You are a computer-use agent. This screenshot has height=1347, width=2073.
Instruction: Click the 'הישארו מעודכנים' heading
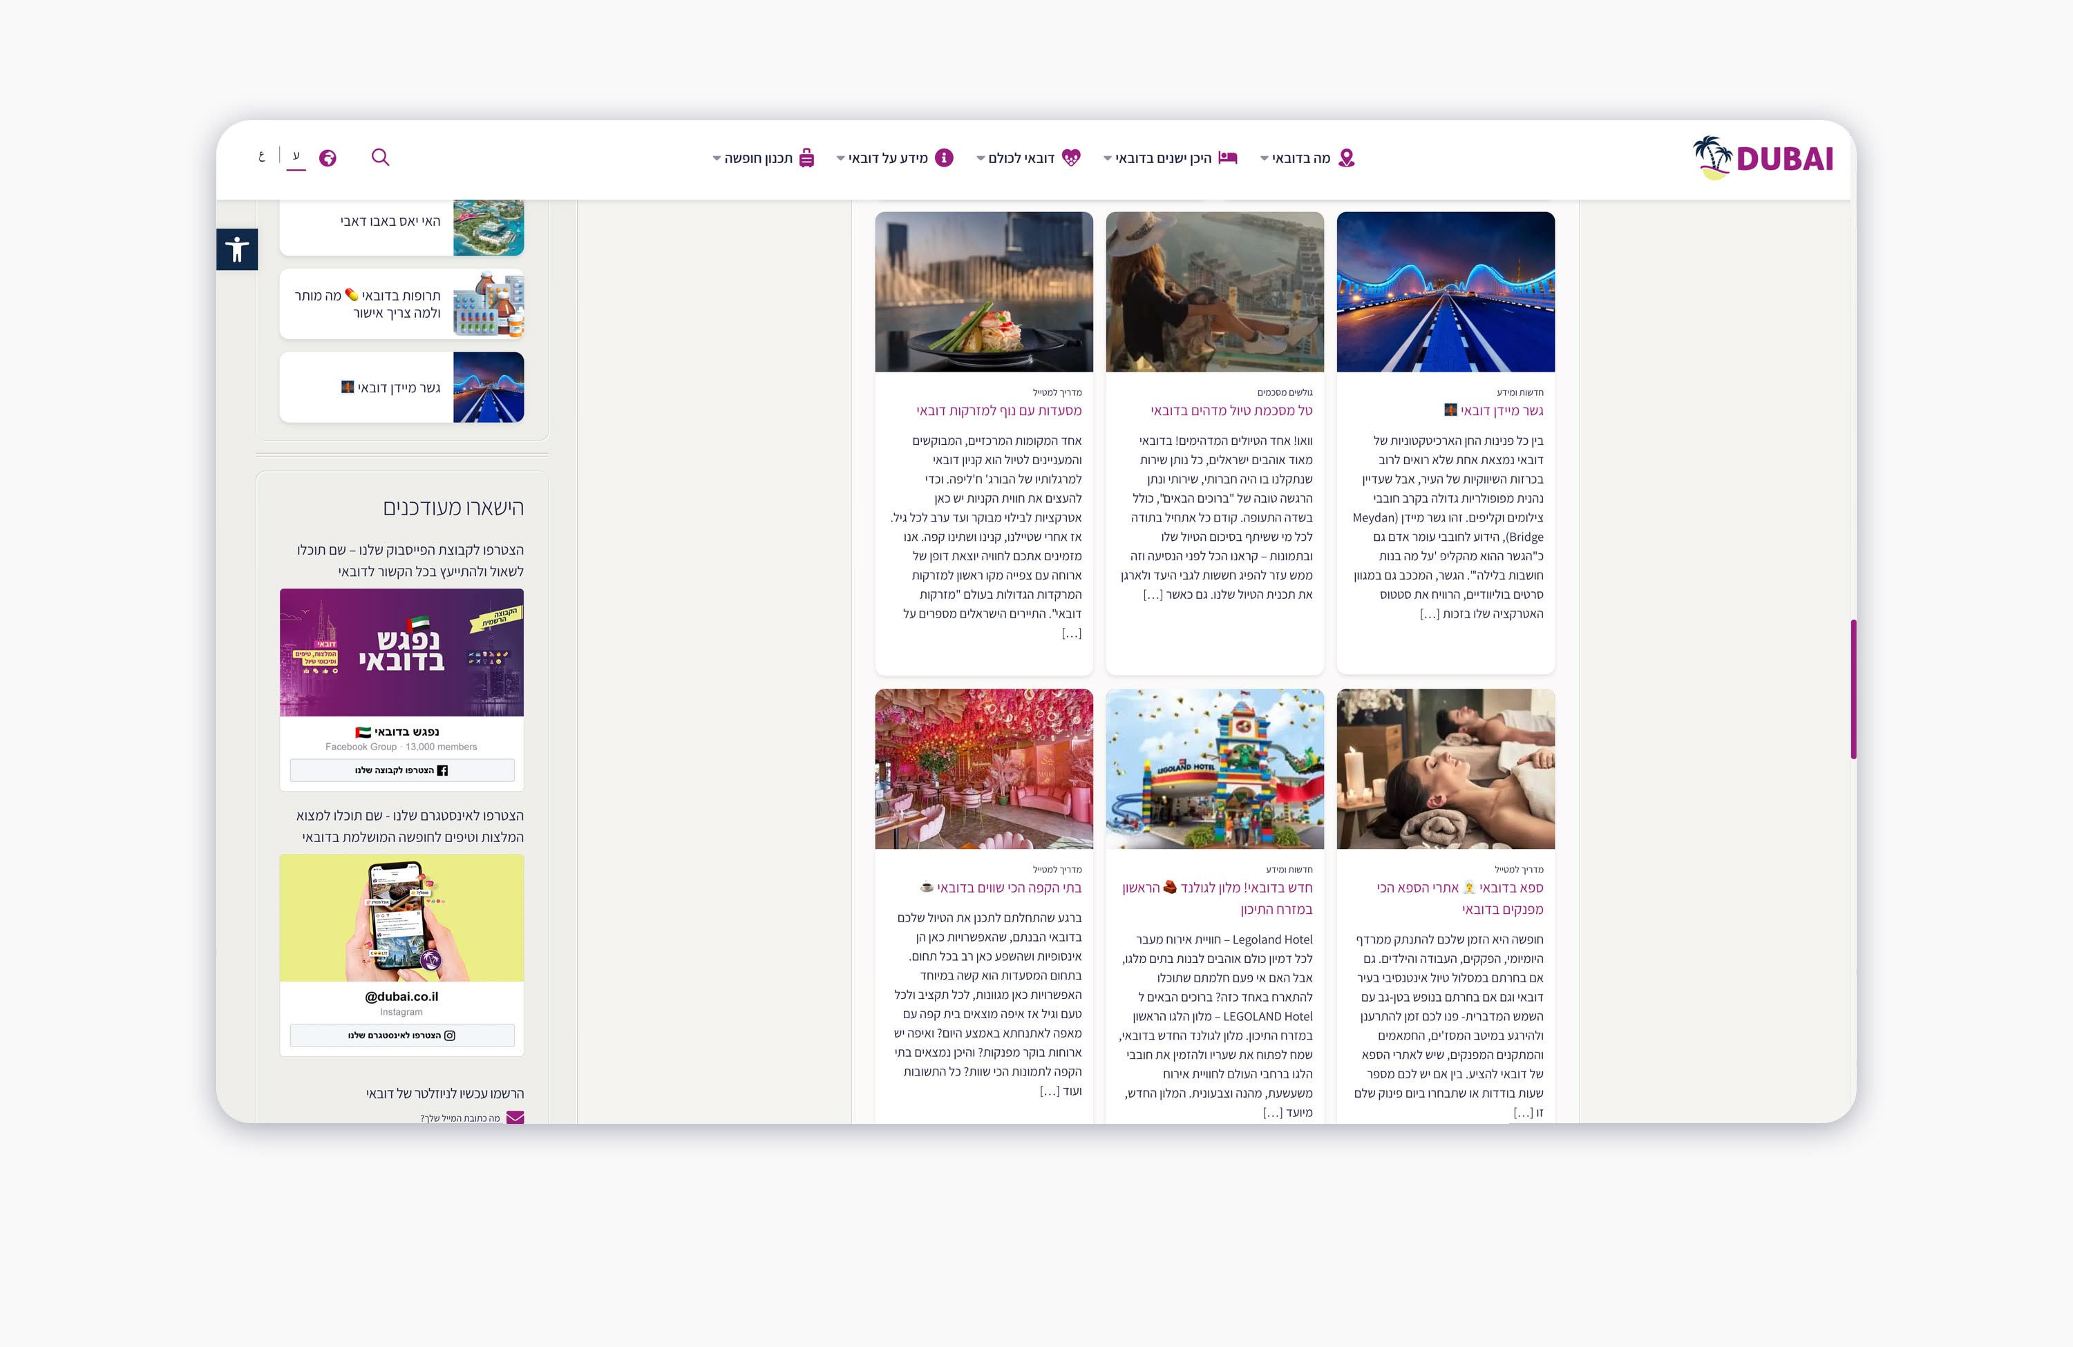click(x=454, y=508)
